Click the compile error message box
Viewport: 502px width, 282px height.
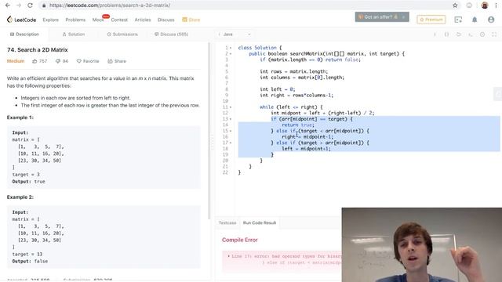[282, 261]
